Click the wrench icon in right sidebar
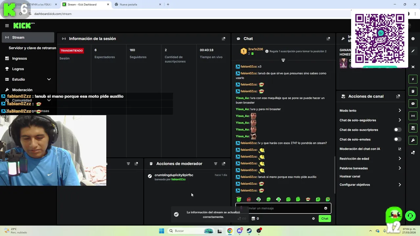The image size is (420, 236). (x=413, y=140)
